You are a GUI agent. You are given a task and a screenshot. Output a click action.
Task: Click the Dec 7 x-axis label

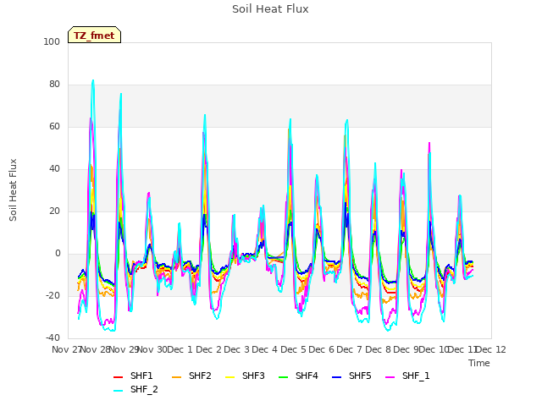pyautogui.click(x=350, y=349)
